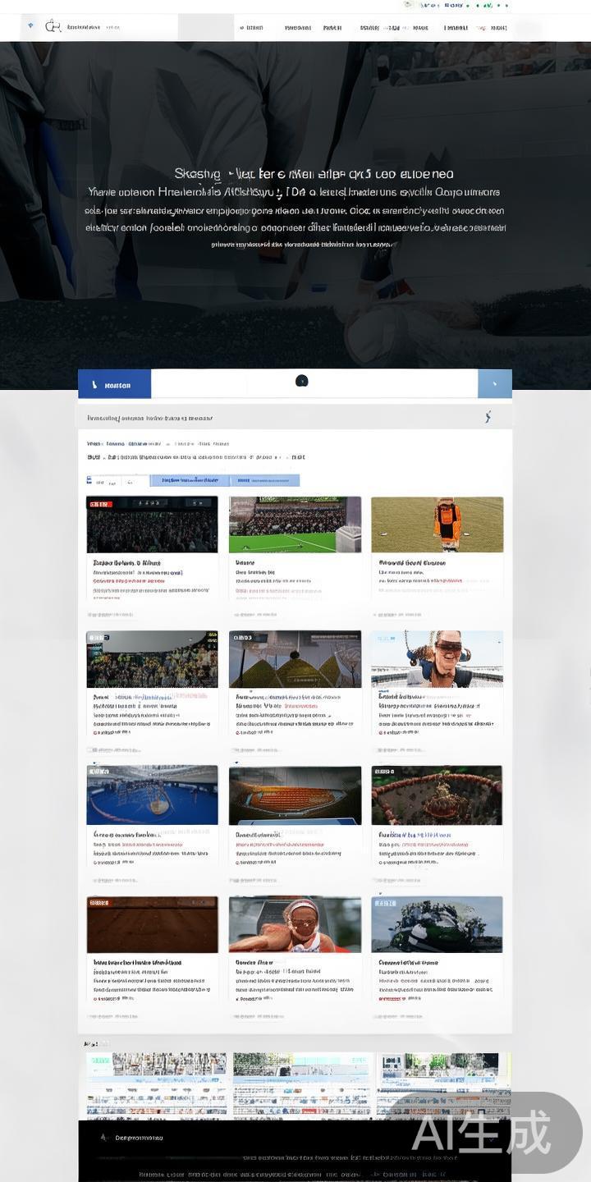591x1182 pixels.
Task: Click the light blue arrow button right of search bar
Action: tap(494, 383)
